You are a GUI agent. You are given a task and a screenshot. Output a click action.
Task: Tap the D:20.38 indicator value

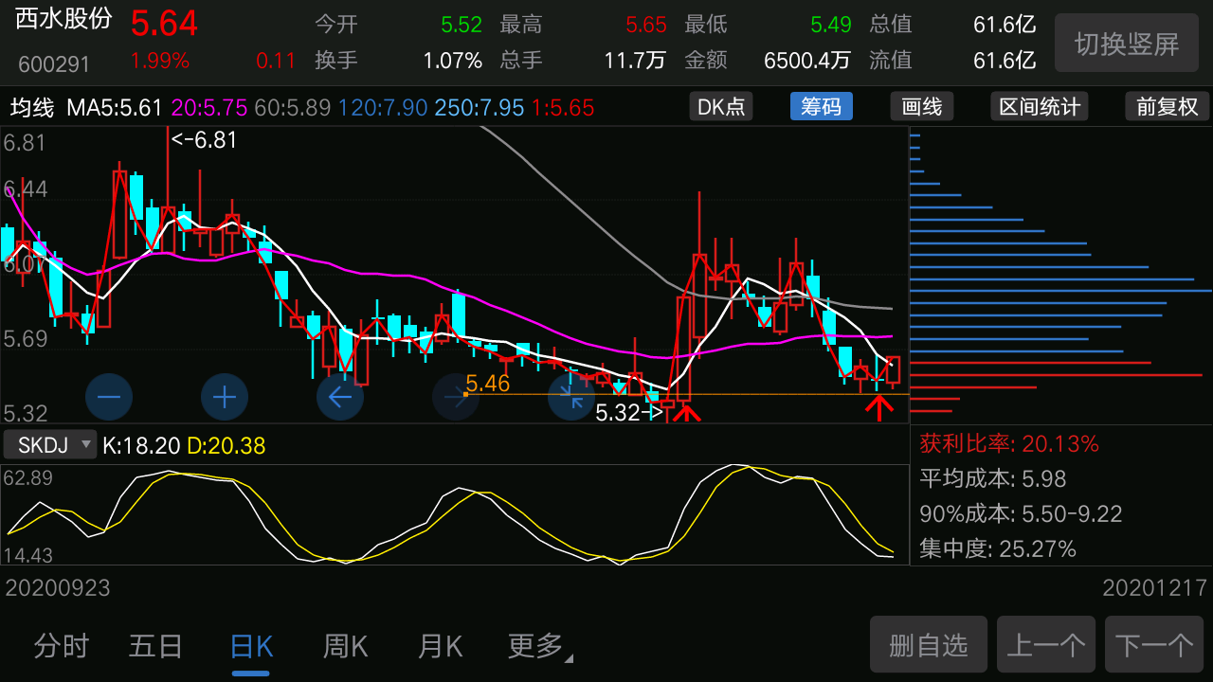(x=226, y=445)
